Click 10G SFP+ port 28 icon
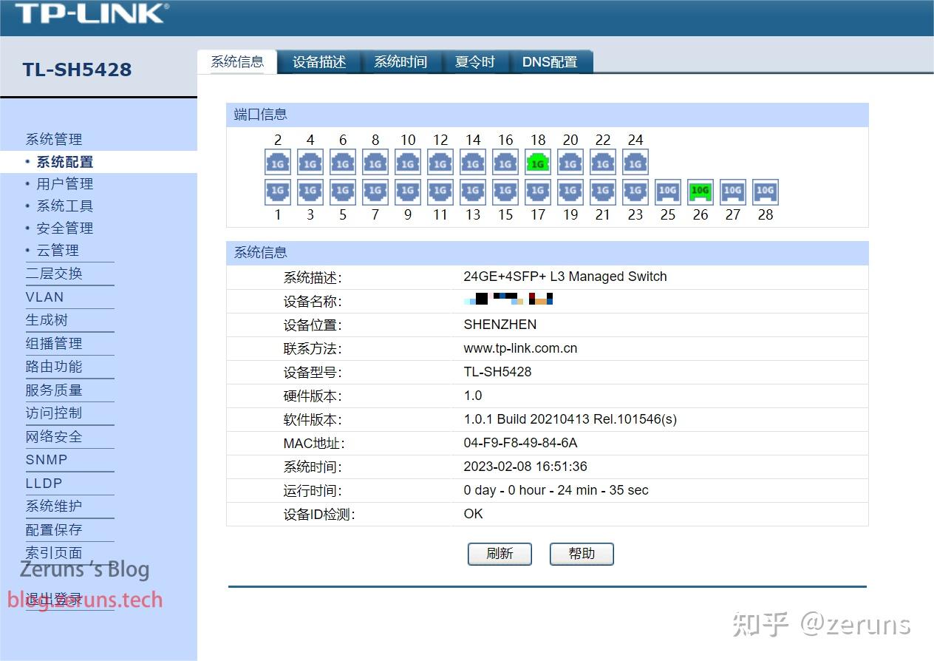Image resolution: width=934 pixels, height=661 pixels. [766, 192]
